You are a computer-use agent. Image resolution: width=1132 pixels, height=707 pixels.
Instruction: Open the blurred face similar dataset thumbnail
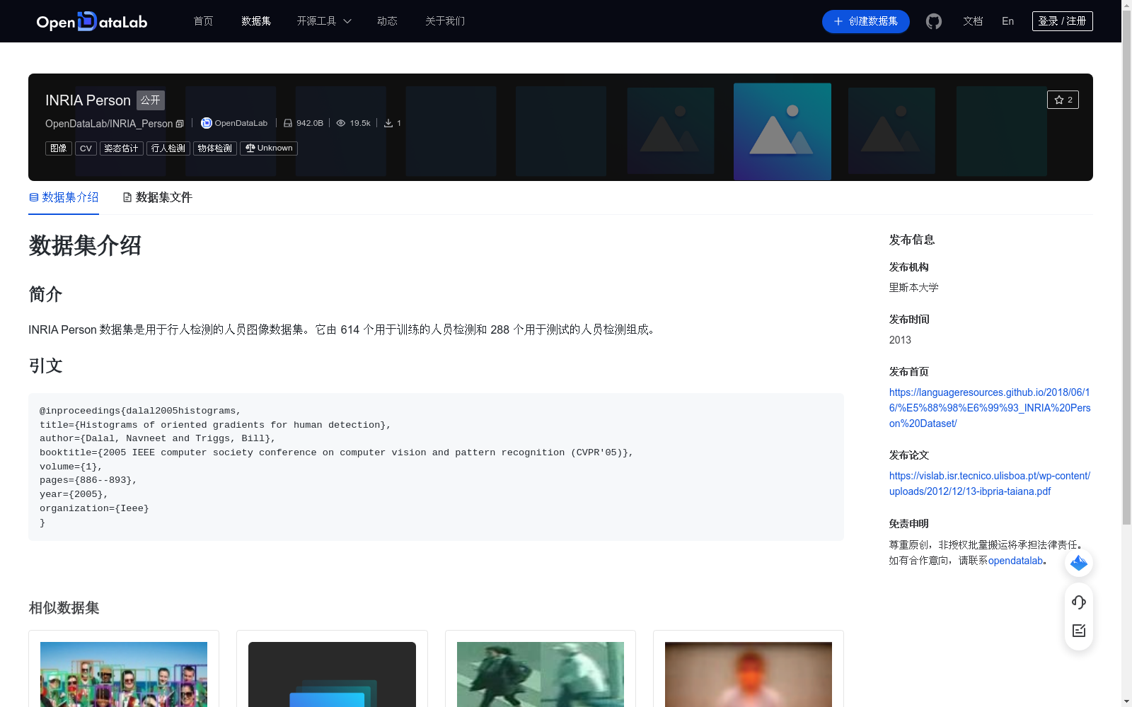(749, 674)
